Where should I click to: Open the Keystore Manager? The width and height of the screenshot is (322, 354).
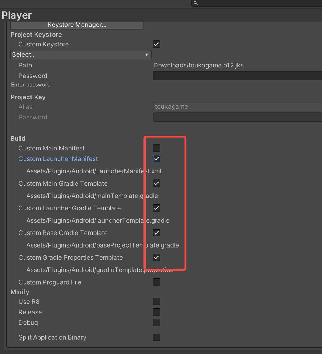click(77, 25)
